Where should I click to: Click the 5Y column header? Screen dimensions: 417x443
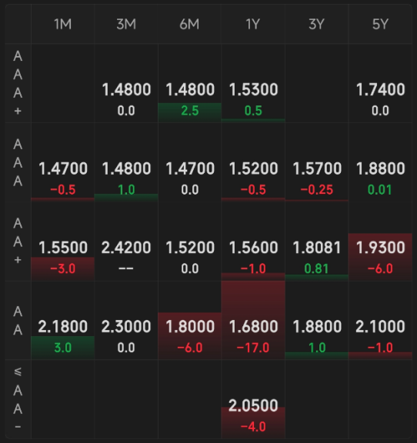pos(380,25)
